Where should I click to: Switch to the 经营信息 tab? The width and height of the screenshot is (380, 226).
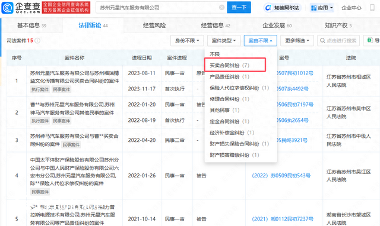coord(216,25)
